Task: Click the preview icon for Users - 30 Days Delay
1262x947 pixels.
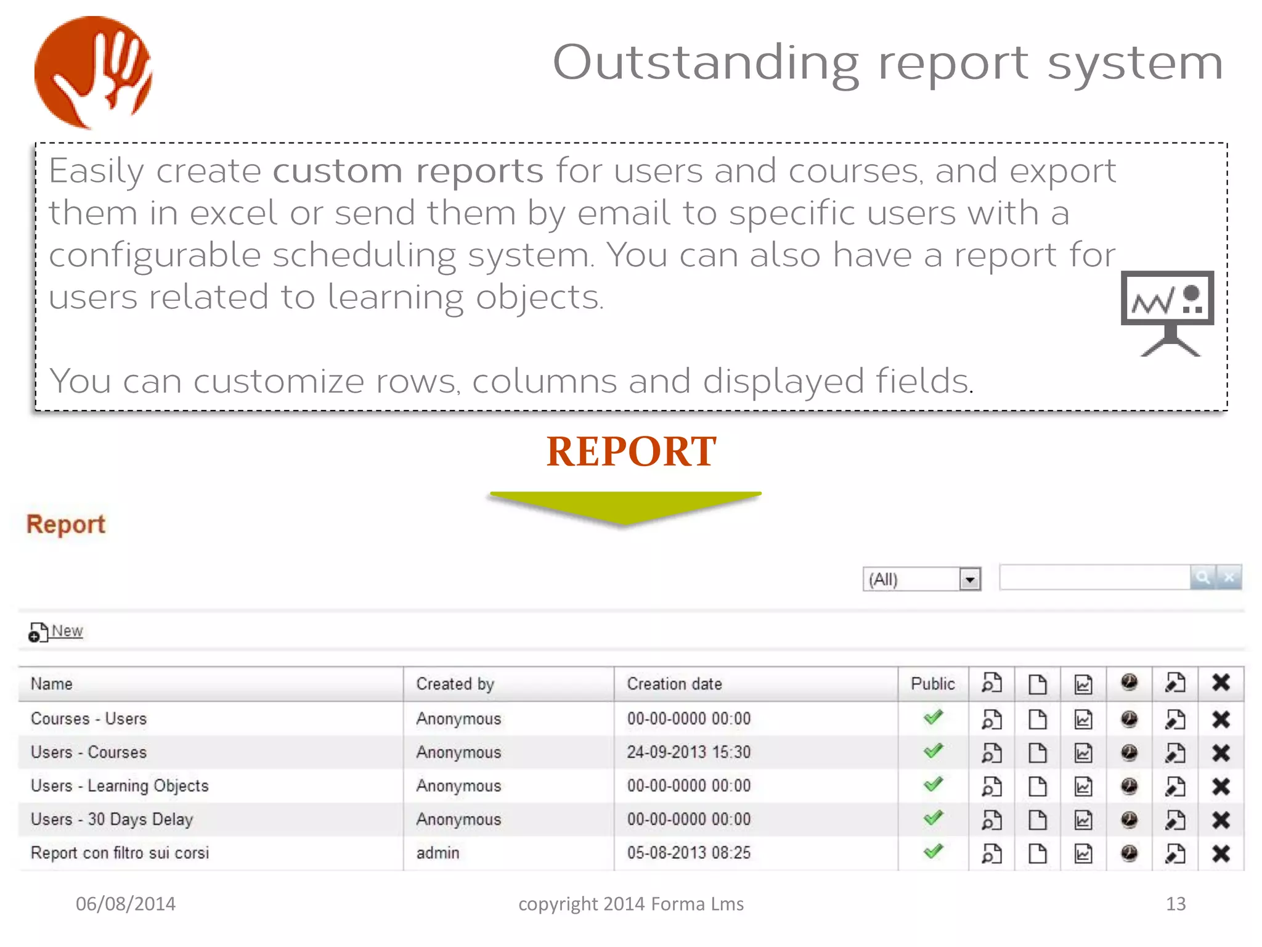Action: 991,820
